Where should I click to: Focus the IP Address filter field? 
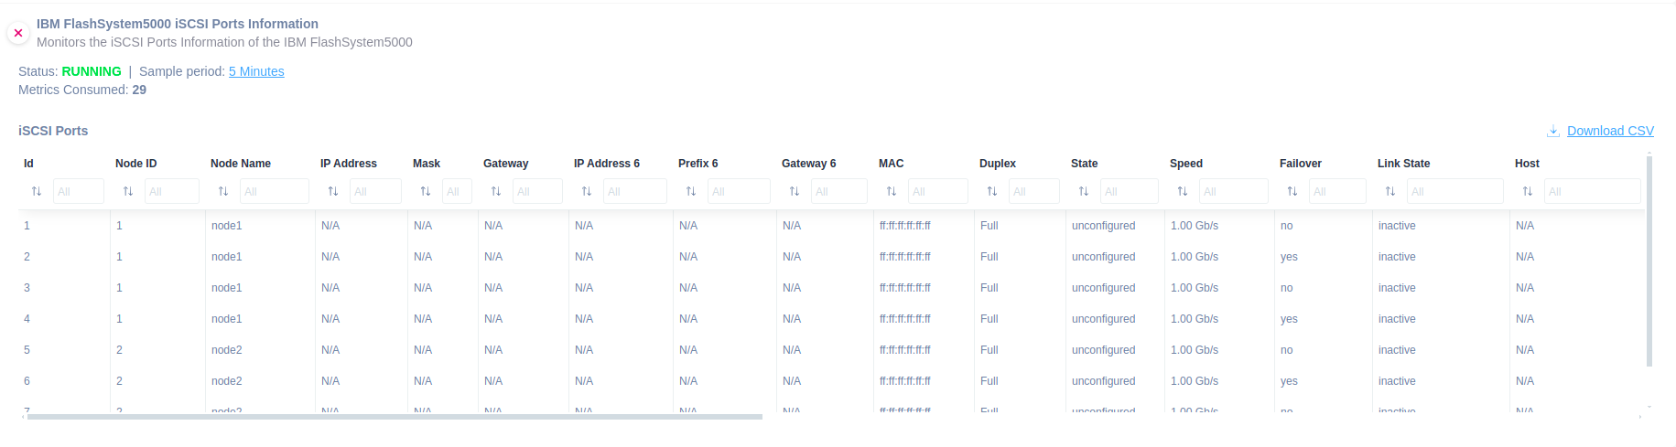375,191
